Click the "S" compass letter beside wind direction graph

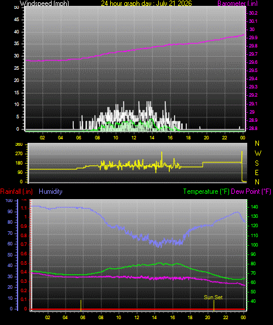257,163
